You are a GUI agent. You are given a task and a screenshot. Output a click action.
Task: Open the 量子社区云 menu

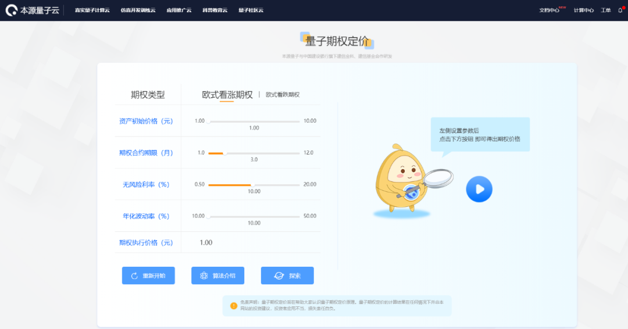pos(251,10)
